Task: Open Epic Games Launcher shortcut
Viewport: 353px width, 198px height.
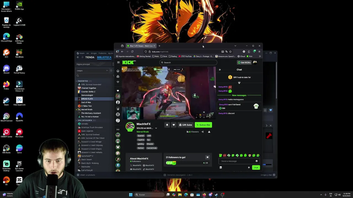Action: tap(19, 166)
